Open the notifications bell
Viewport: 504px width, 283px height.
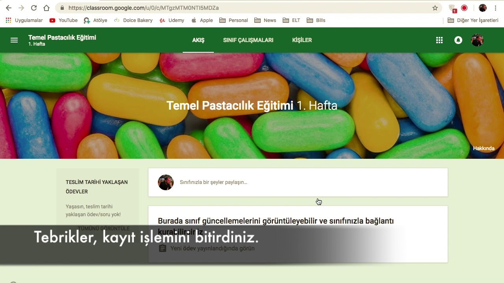coord(458,40)
